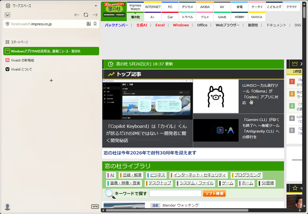This screenshot has width=308, height=214.
Task: Open the Start Page (スタートページ) tab
Action: [51, 42]
